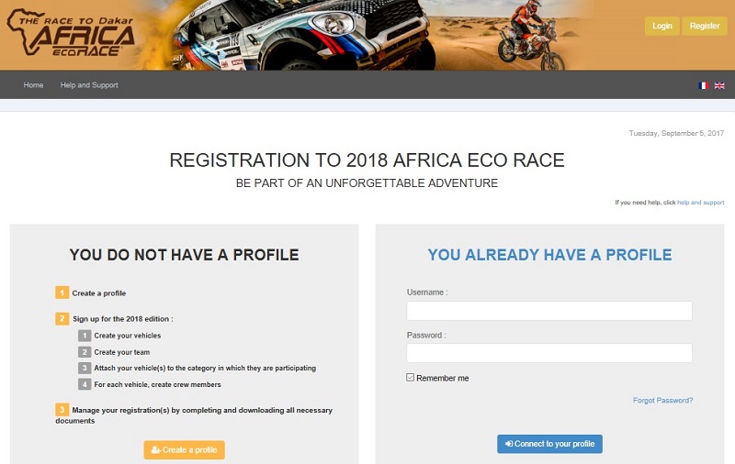The image size is (735, 464).
Task: Click the Register button in header
Action: (705, 27)
